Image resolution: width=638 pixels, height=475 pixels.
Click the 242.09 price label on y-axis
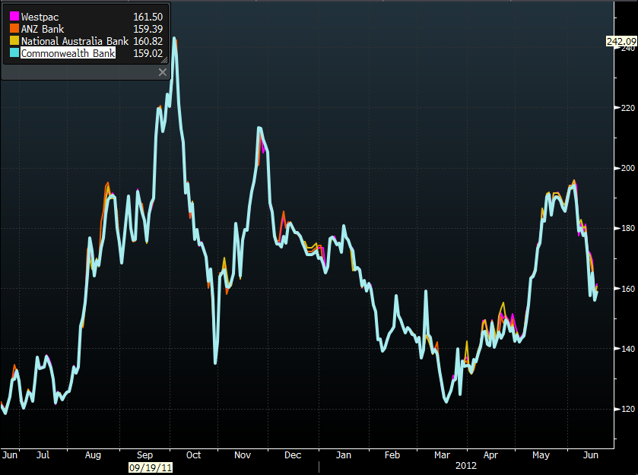coord(621,41)
